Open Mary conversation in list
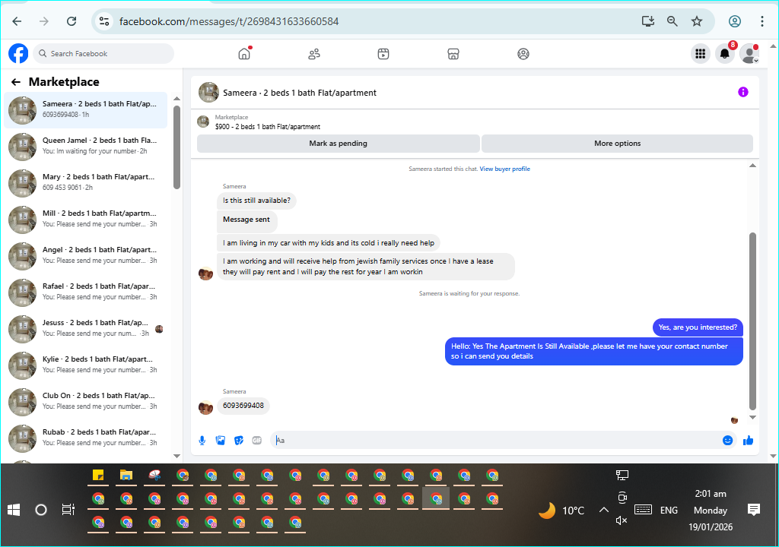 point(86,182)
